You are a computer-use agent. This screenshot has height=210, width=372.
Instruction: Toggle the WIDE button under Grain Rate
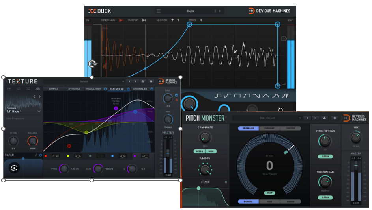coord(211,151)
